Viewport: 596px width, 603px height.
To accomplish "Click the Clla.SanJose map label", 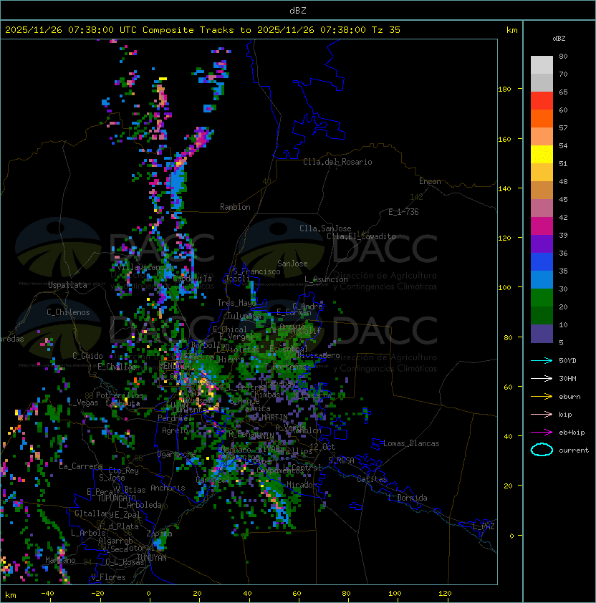I will 325,228.
